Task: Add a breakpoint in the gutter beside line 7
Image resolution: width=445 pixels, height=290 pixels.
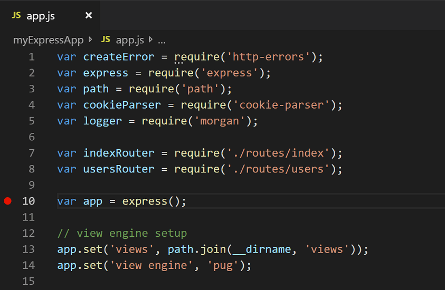Action: (x=7, y=153)
